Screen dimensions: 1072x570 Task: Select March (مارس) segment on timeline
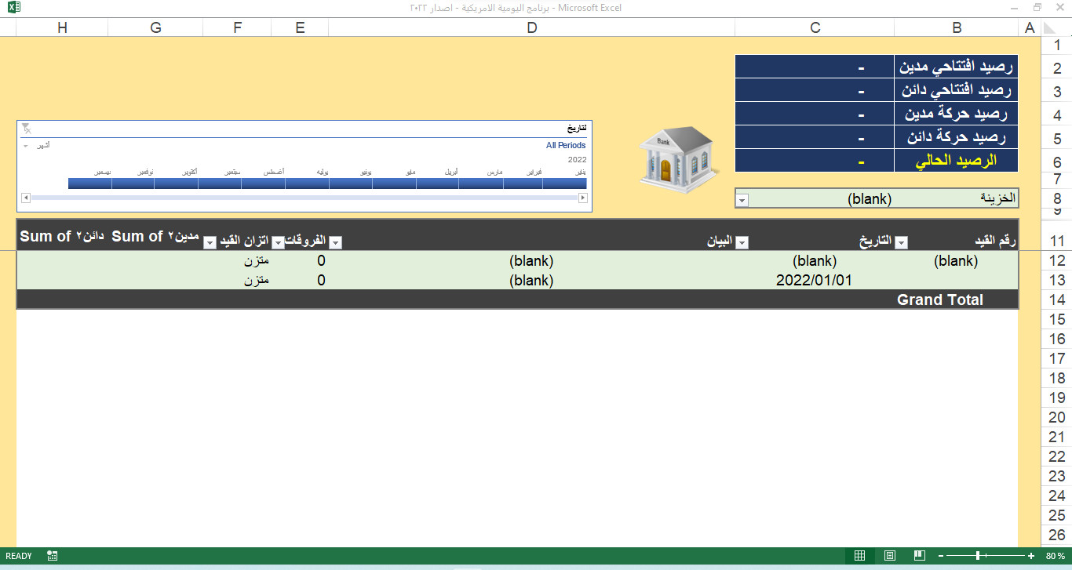[x=481, y=183]
